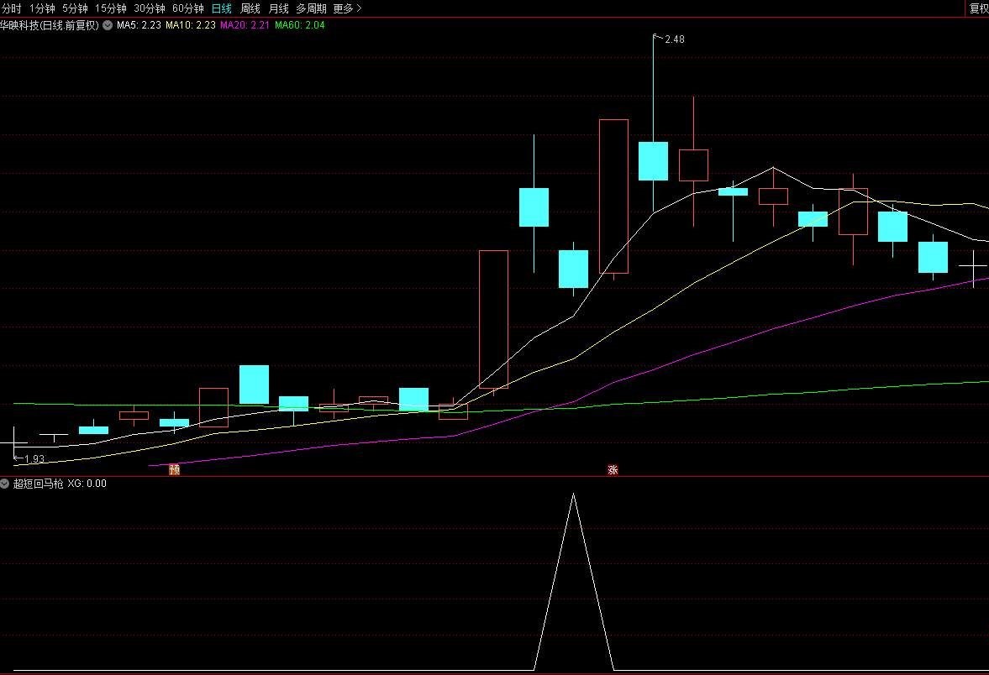The width and height of the screenshot is (989, 675).
Task: Open settings circle icon beside 华映科技 title
Action: [108, 25]
